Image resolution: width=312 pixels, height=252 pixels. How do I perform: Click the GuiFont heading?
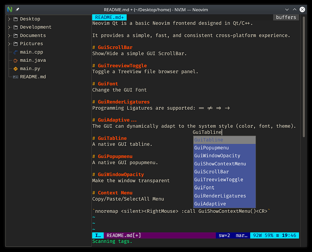pyautogui.click(x=105, y=84)
